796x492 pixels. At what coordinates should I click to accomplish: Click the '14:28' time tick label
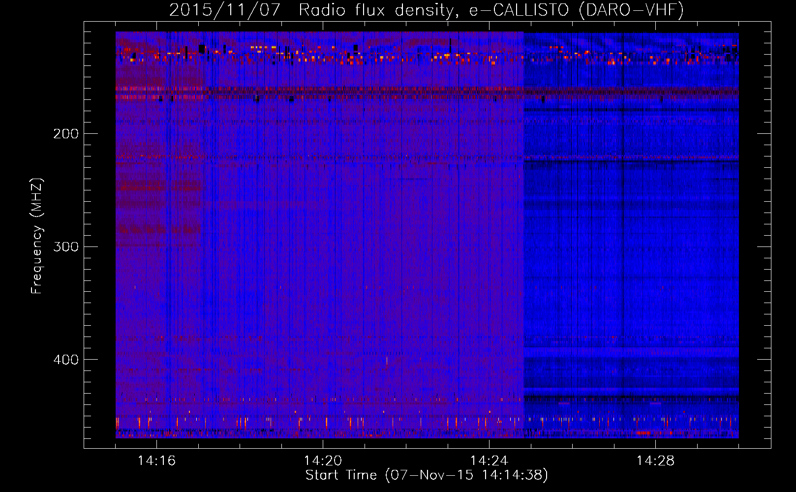click(x=655, y=461)
